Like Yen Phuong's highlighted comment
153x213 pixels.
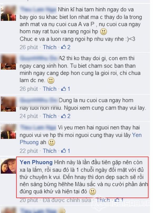(103, 200)
